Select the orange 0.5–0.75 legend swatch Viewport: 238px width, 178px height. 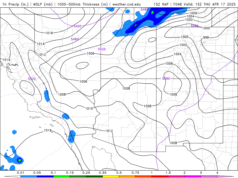[x=127, y=177]
